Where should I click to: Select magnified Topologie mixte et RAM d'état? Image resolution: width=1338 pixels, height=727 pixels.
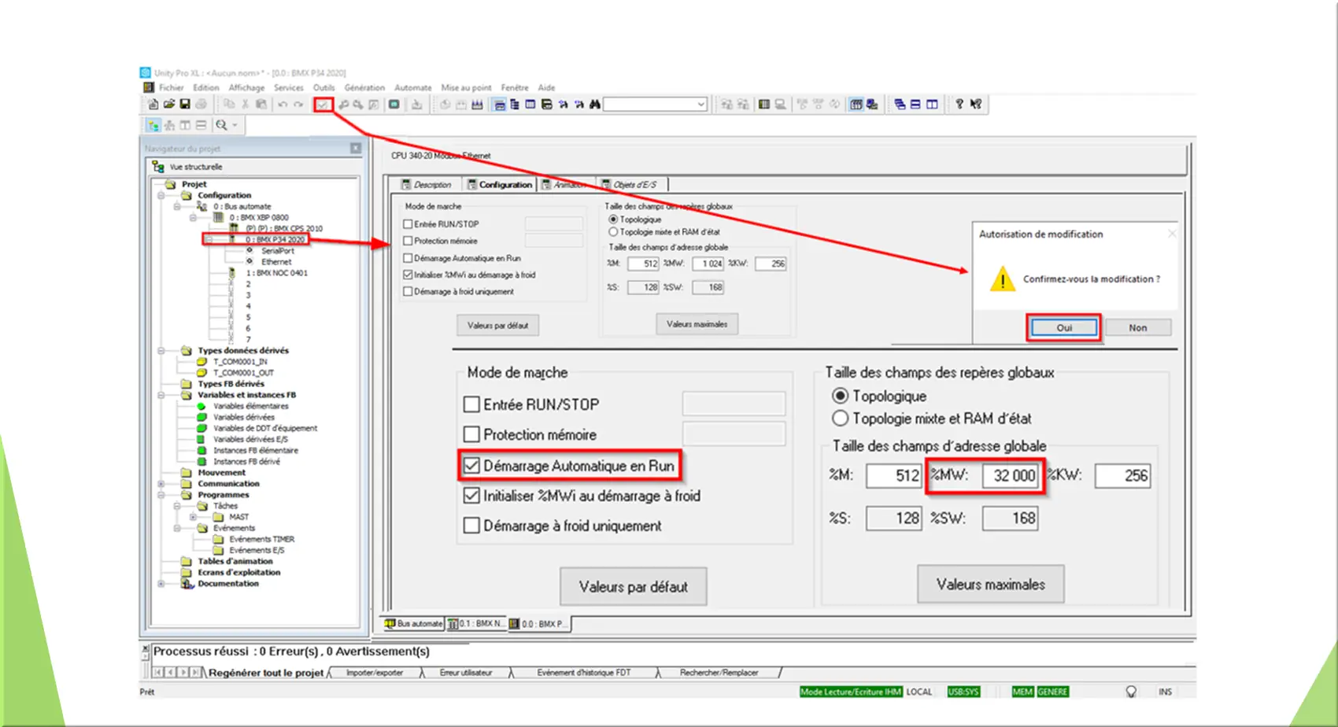pyautogui.click(x=841, y=419)
